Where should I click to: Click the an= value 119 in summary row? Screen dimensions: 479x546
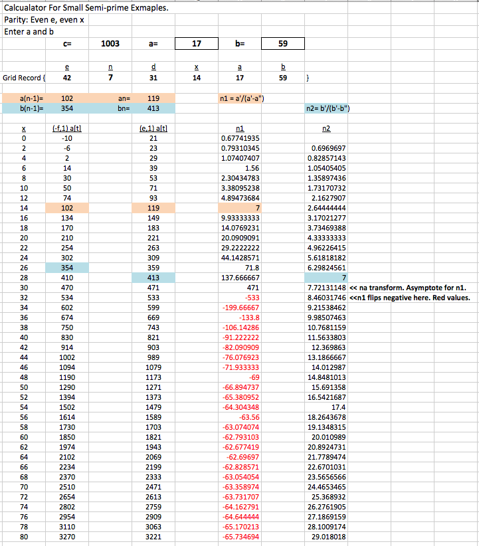click(x=153, y=98)
